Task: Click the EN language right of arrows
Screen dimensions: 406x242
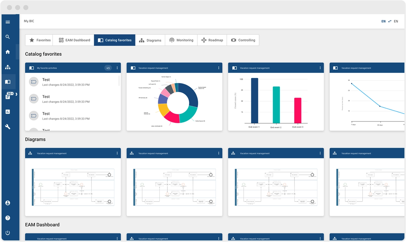Action: pyautogui.click(x=396, y=21)
